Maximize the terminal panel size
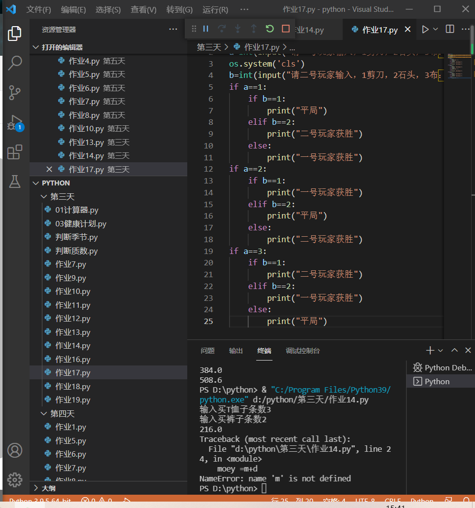Viewport: 475px width, 508px height. click(x=455, y=350)
